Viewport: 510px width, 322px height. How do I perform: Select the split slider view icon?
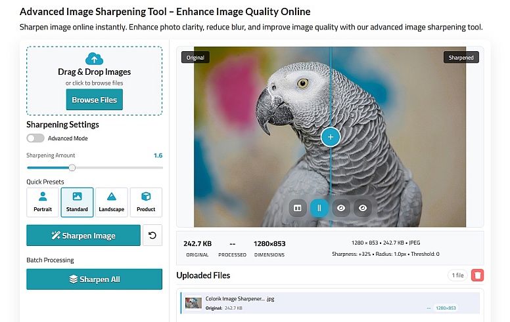[319, 208]
